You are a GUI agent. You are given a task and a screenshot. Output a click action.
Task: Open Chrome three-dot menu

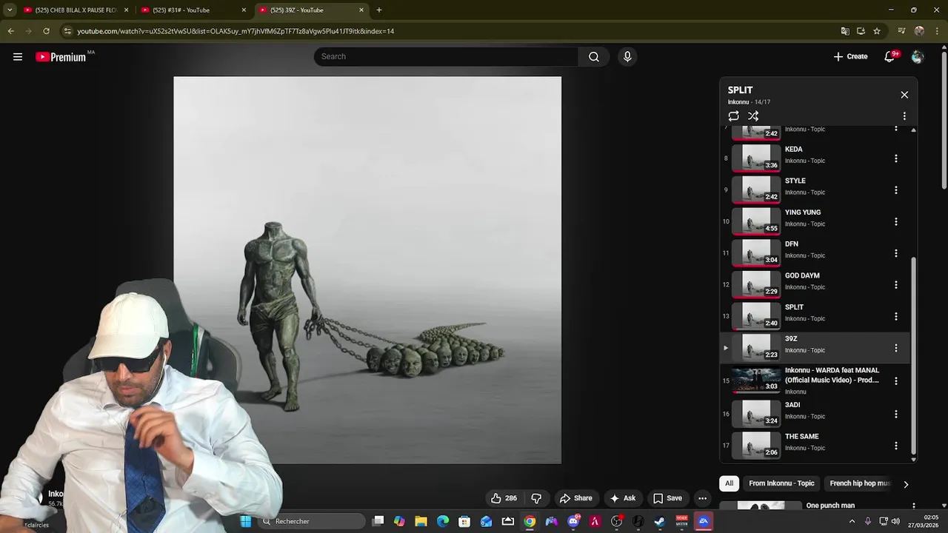(x=938, y=31)
